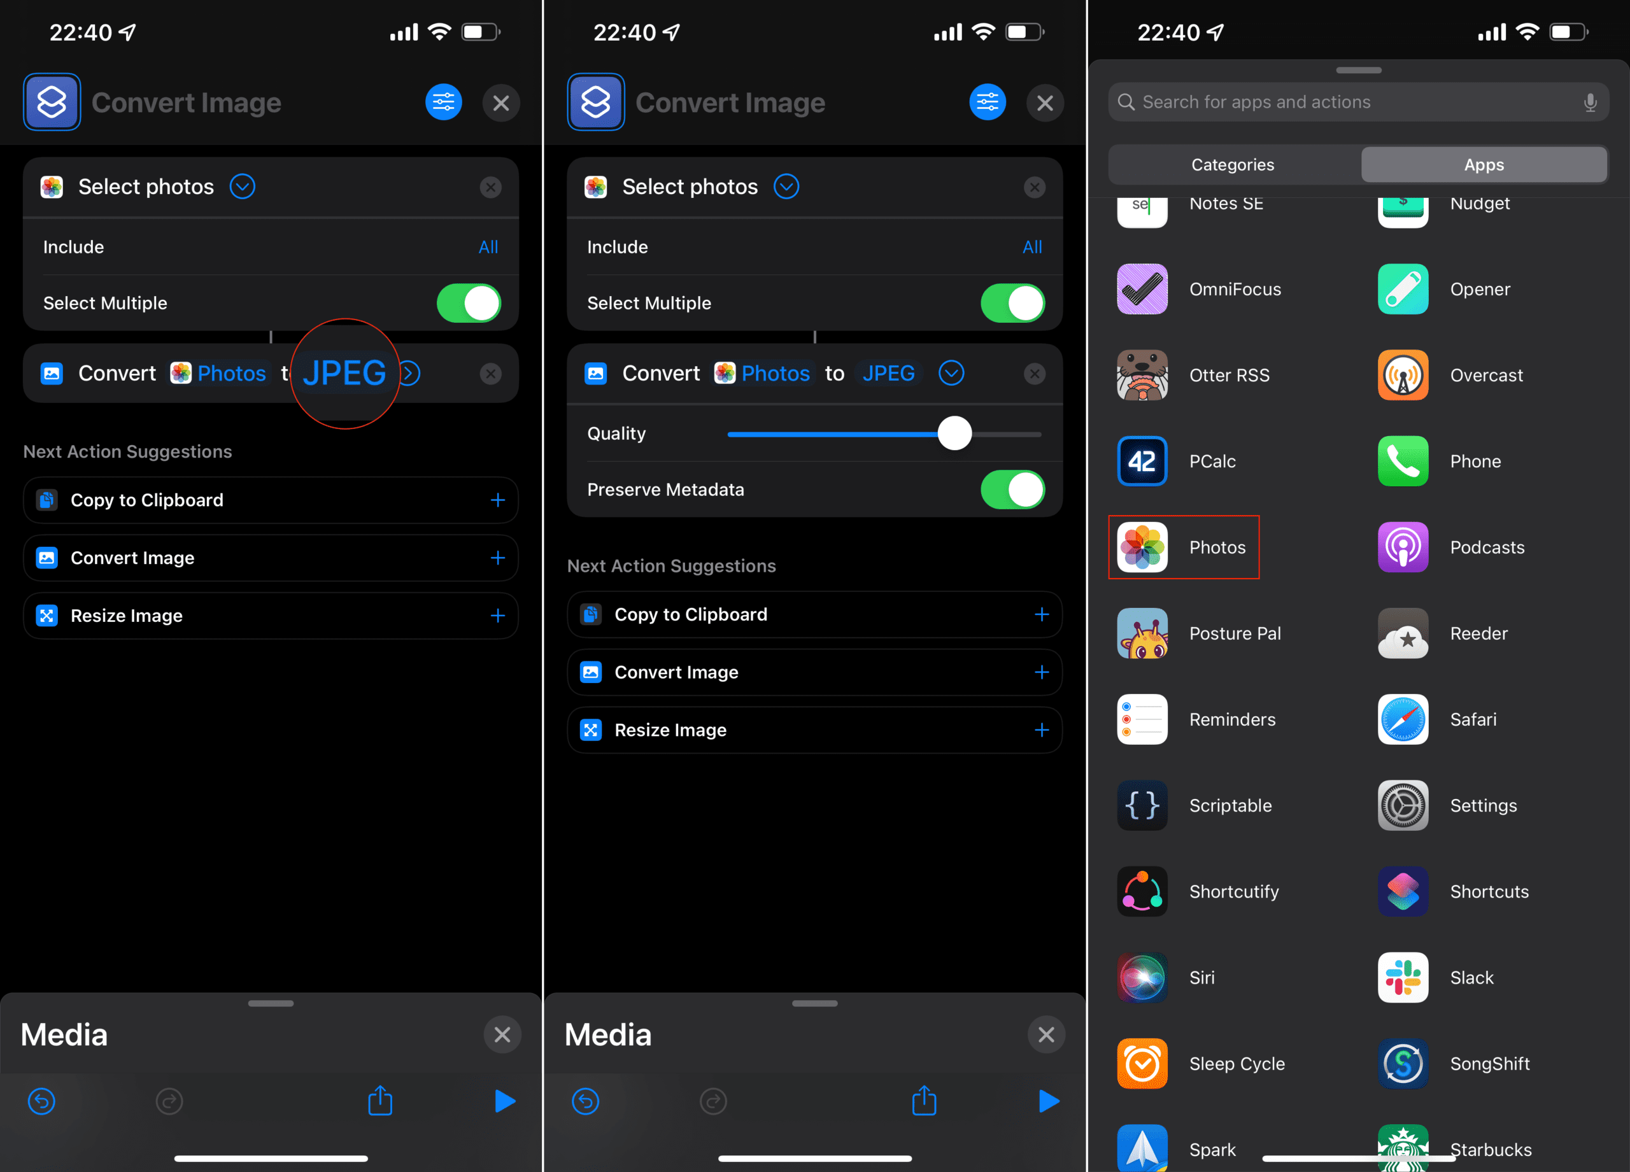Add Copy to Clipboard suggestion in the left screen
Viewport: 1630px width, 1172px height.
pyautogui.click(x=497, y=500)
